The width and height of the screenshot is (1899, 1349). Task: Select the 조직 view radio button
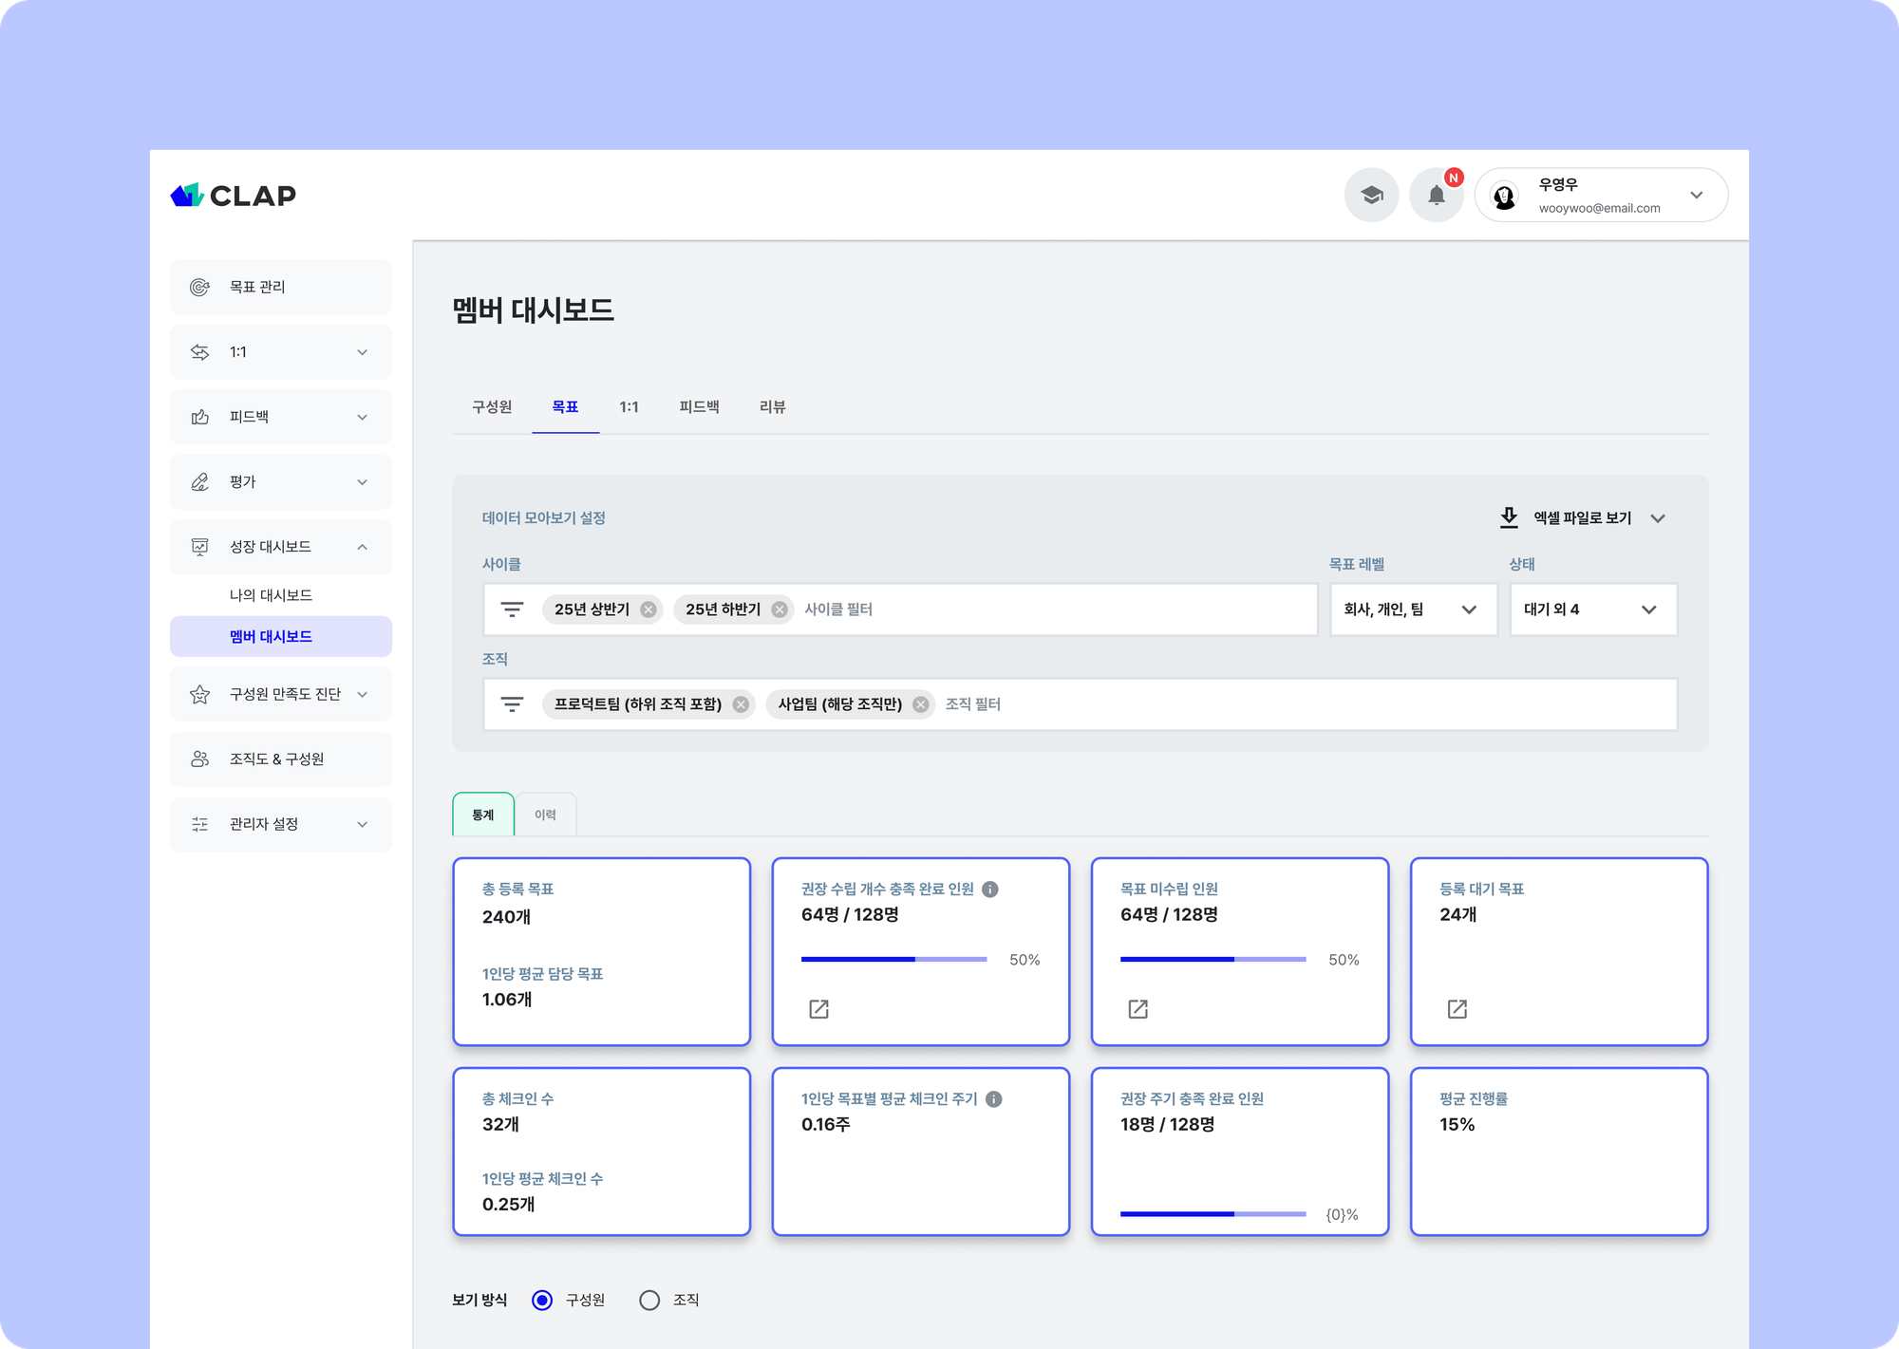click(x=649, y=1301)
